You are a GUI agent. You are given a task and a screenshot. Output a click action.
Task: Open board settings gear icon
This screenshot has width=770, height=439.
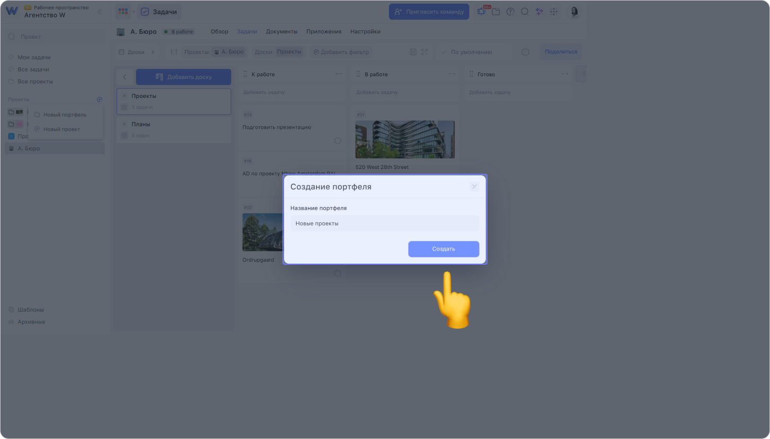[525, 52]
